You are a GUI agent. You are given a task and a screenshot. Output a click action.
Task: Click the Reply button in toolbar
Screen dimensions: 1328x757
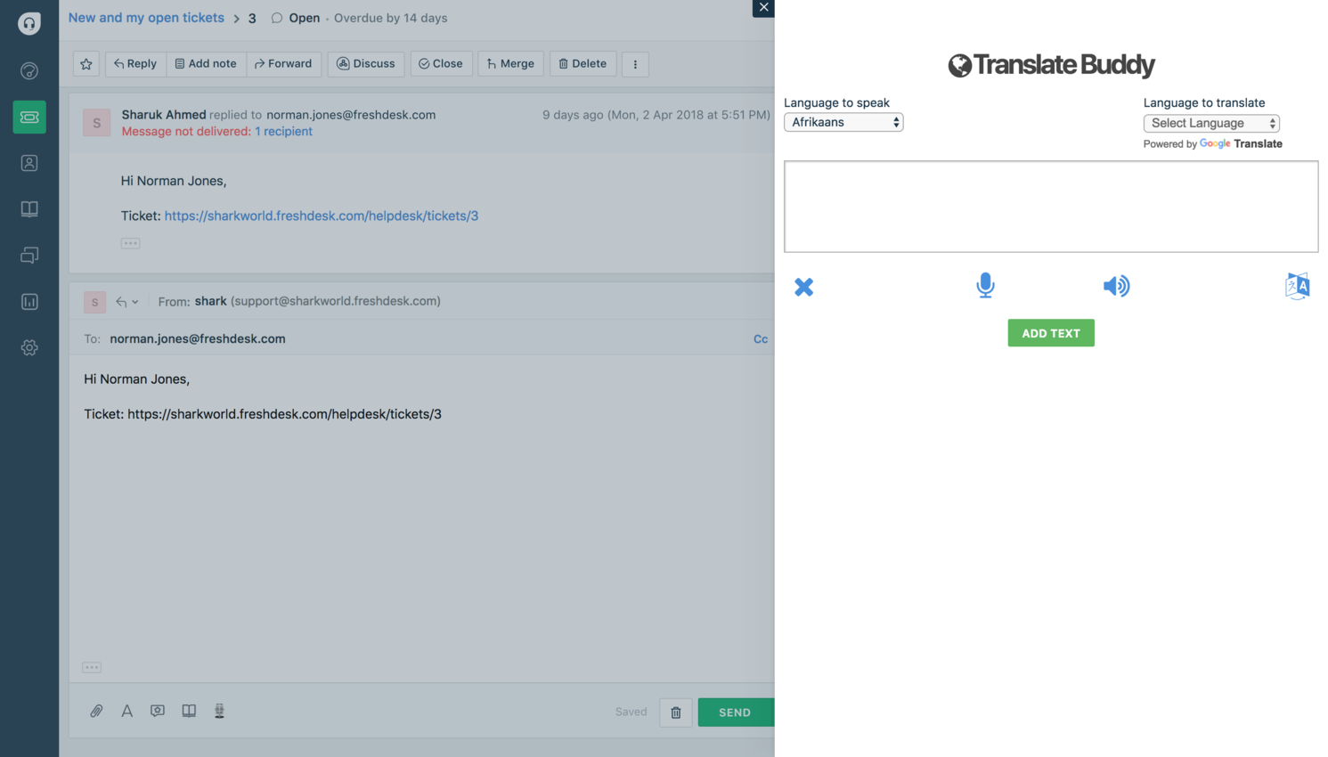135,64
